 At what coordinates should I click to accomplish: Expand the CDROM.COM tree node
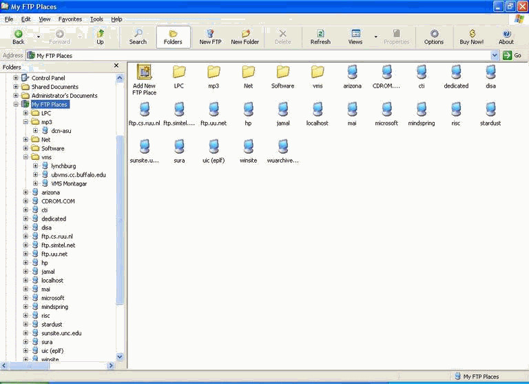25,201
